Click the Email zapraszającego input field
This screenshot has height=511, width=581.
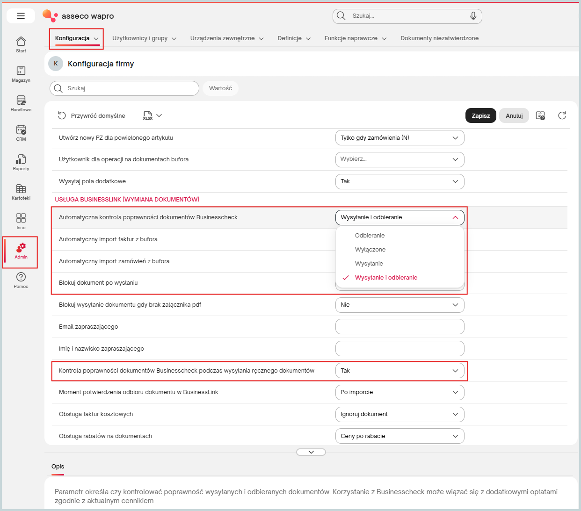(x=400, y=327)
